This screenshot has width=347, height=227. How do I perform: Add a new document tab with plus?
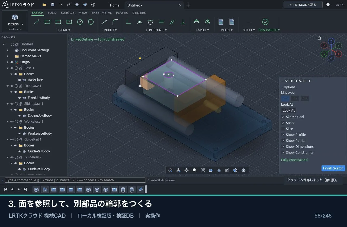pyautogui.click(x=188, y=5)
